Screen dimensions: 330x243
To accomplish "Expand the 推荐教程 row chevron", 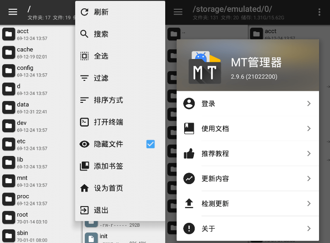I will click(x=309, y=154).
